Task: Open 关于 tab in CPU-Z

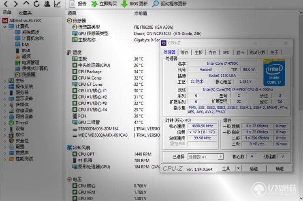Action: [x=274, y=52]
